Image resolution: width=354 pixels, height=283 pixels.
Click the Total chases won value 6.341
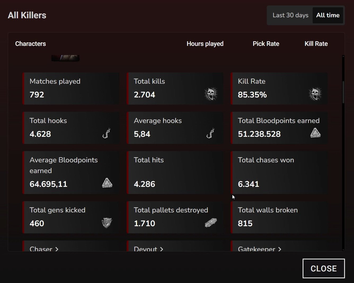(249, 184)
